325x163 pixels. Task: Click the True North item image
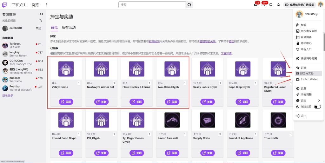click(278, 120)
